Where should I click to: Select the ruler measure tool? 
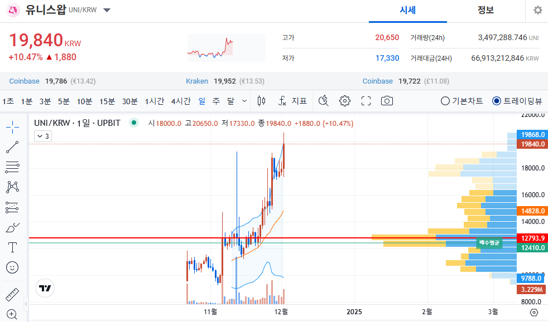pos(12,295)
